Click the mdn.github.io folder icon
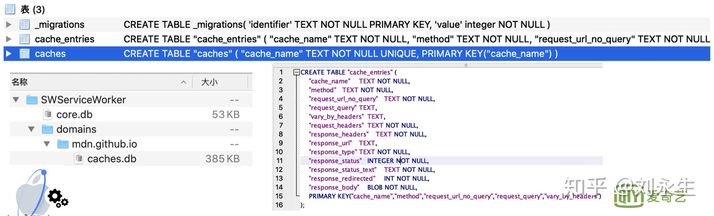This screenshot has width=714, height=216. pos(63,144)
